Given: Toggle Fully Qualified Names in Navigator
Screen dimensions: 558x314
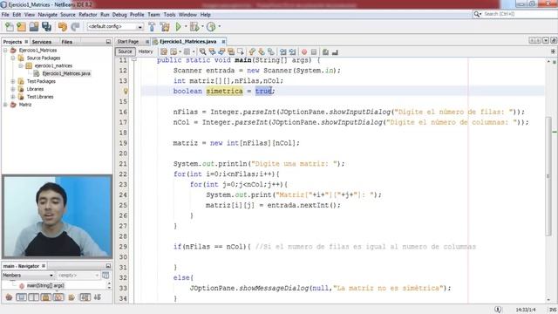Looking at the screenshot, I should click(71, 297).
